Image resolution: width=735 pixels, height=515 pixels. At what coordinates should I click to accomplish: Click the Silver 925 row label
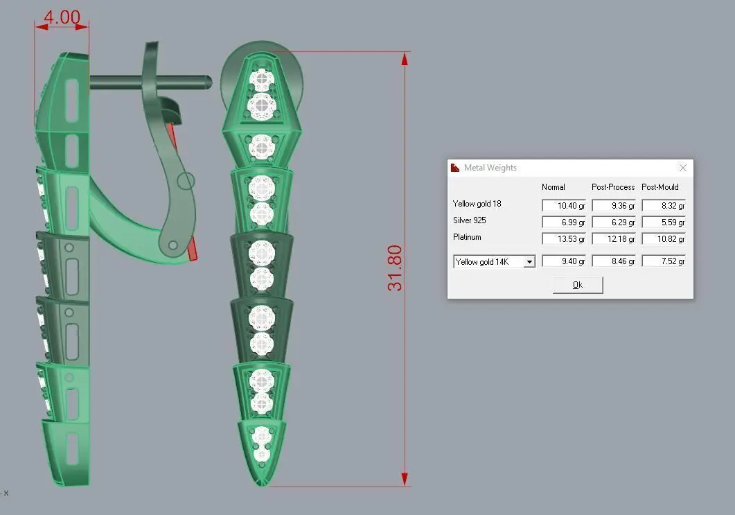(469, 220)
